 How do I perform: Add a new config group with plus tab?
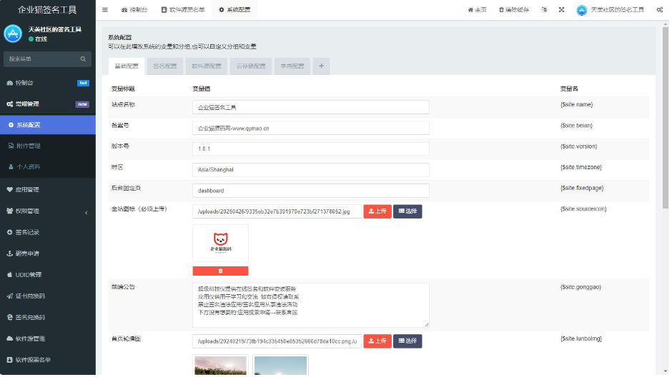tap(322, 66)
